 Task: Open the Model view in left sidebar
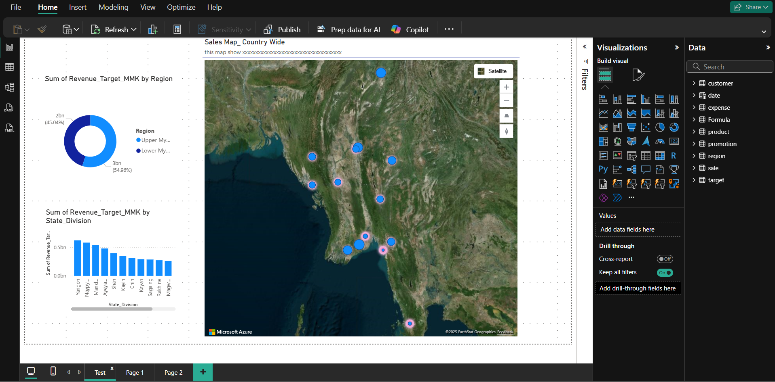(x=9, y=87)
